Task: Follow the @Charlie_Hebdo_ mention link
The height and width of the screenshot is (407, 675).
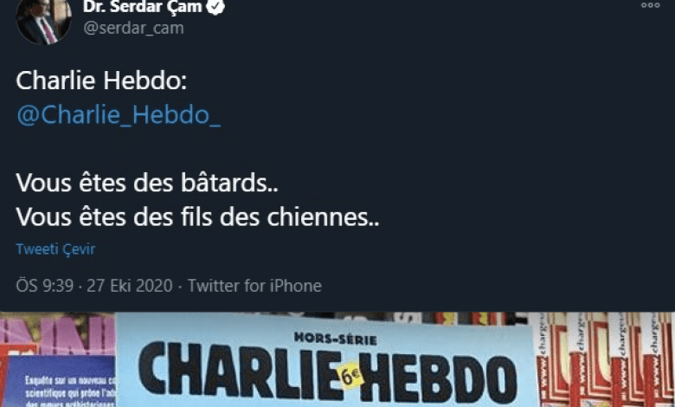Action: tap(119, 115)
